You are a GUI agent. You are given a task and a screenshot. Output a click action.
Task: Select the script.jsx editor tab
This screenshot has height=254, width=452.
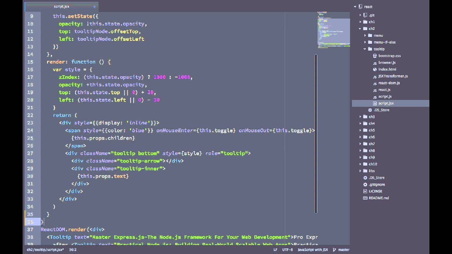pyautogui.click(x=61, y=6)
